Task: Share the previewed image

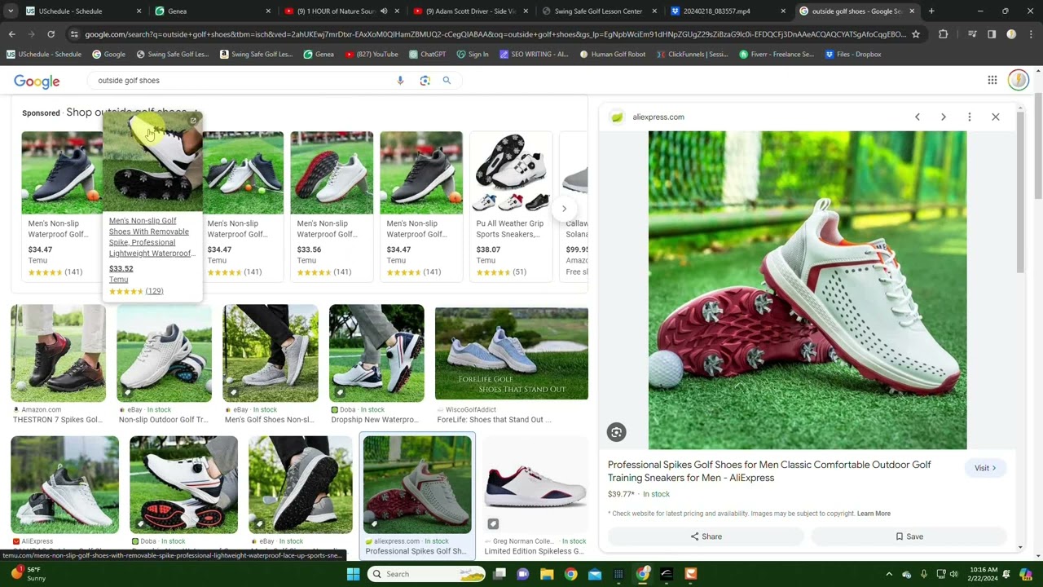Action: tap(706, 536)
